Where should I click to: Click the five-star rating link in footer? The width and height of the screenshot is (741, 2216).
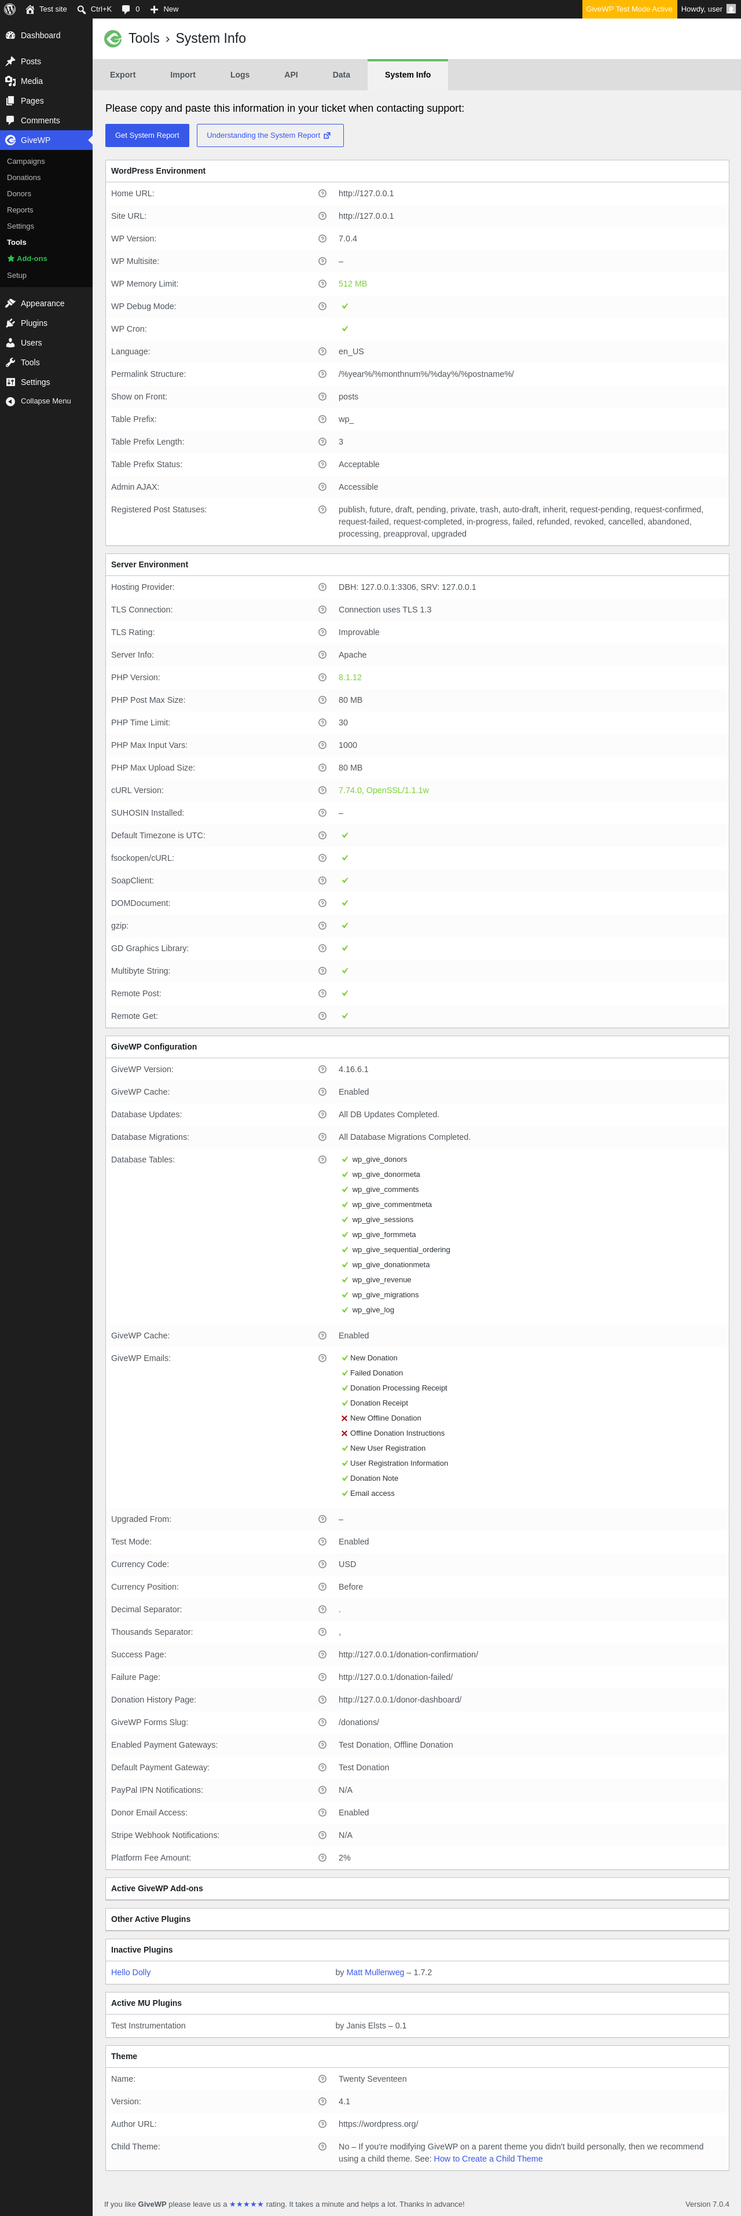pyautogui.click(x=246, y=2204)
